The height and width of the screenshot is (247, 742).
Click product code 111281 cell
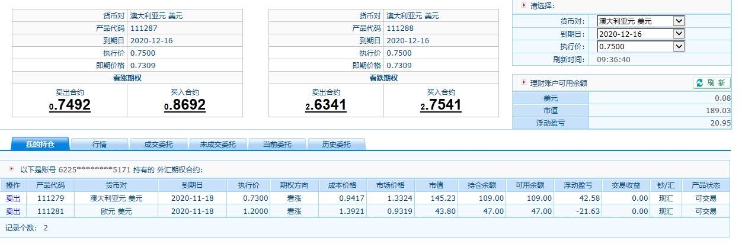(x=50, y=211)
